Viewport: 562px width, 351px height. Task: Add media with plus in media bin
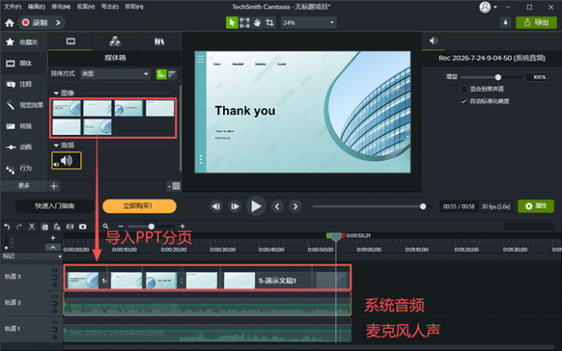click(54, 186)
